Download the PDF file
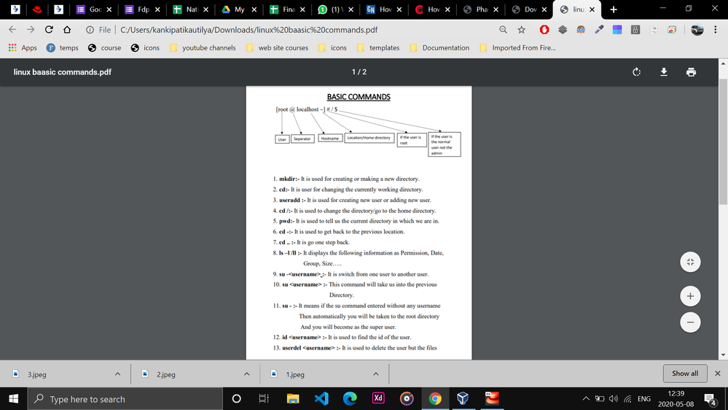The height and width of the screenshot is (410, 728). coord(664,72)
